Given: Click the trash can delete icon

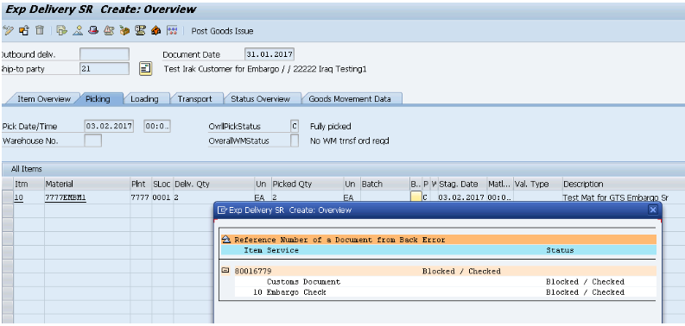Looking at the screenshot, I should coord(40,30).
